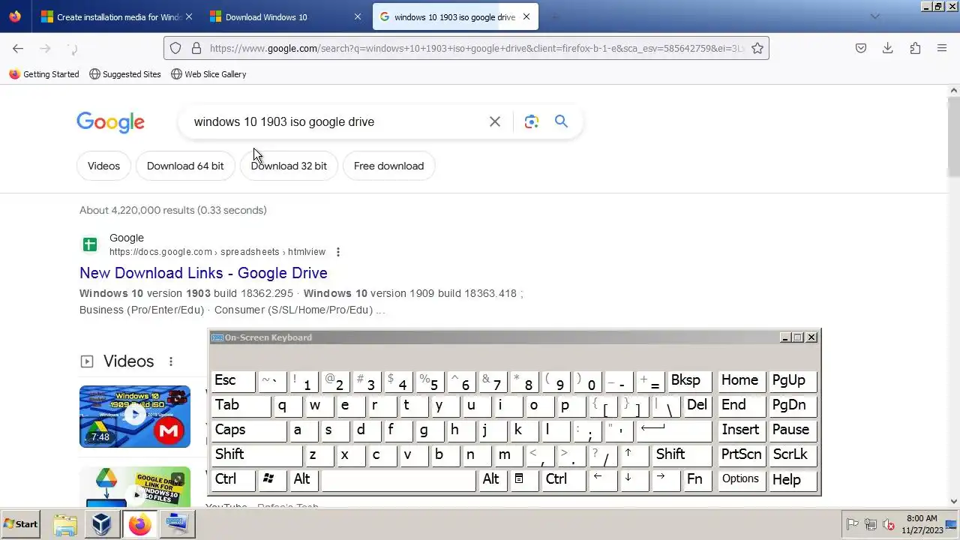Toggle the left Alt key on keyboard
The height and width of the screenshot is (540, 960).
[304, 480]
